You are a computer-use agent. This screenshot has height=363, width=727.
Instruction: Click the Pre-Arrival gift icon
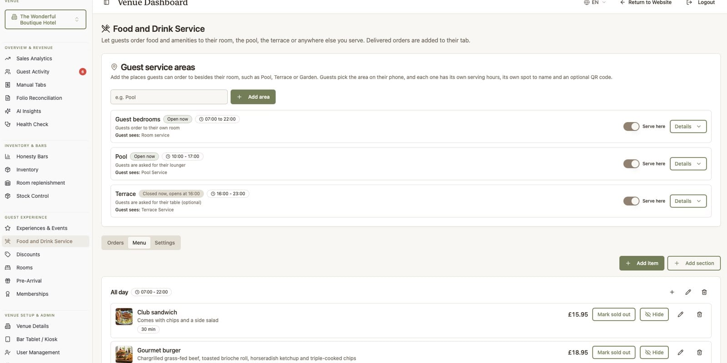pos(8,281)
